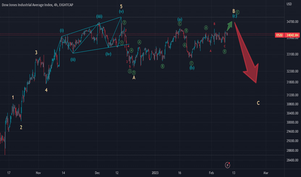The image size is (301, 177).
Task: Select the 30400.00 price axis label
Action: [292, 113]
